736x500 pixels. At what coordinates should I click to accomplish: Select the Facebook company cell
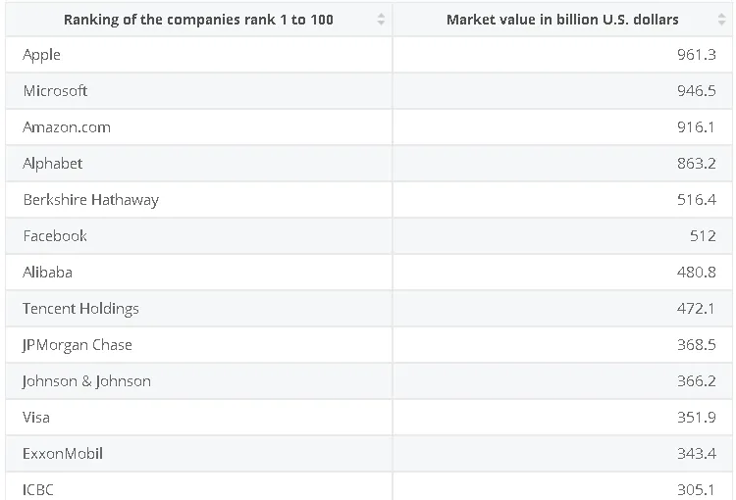click(56, 236)
